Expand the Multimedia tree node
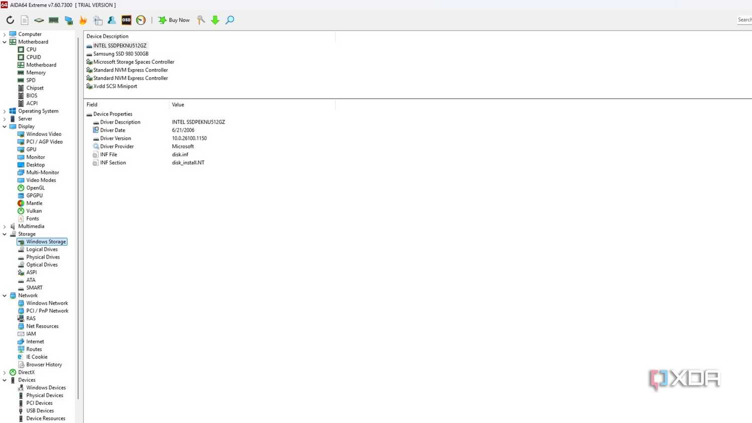Image resolution: width=752 pixels, height=423 pixels. 5,227
